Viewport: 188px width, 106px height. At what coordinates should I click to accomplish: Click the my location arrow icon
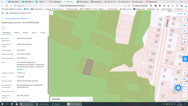[x=184, y=73]
